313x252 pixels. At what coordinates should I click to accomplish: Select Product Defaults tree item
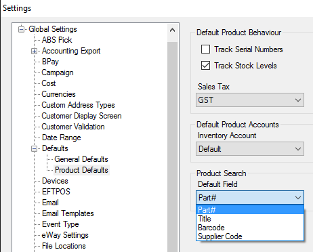pos(81,170)
